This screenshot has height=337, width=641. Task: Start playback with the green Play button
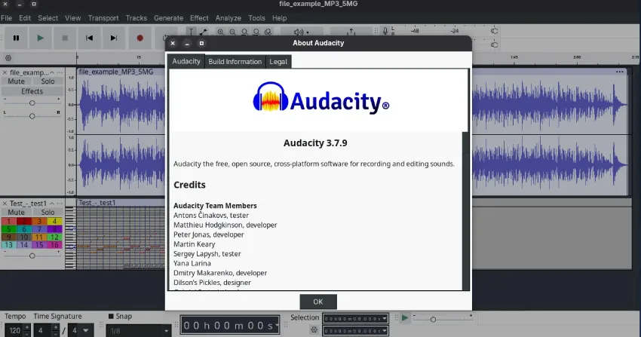[x=40, y=38]
